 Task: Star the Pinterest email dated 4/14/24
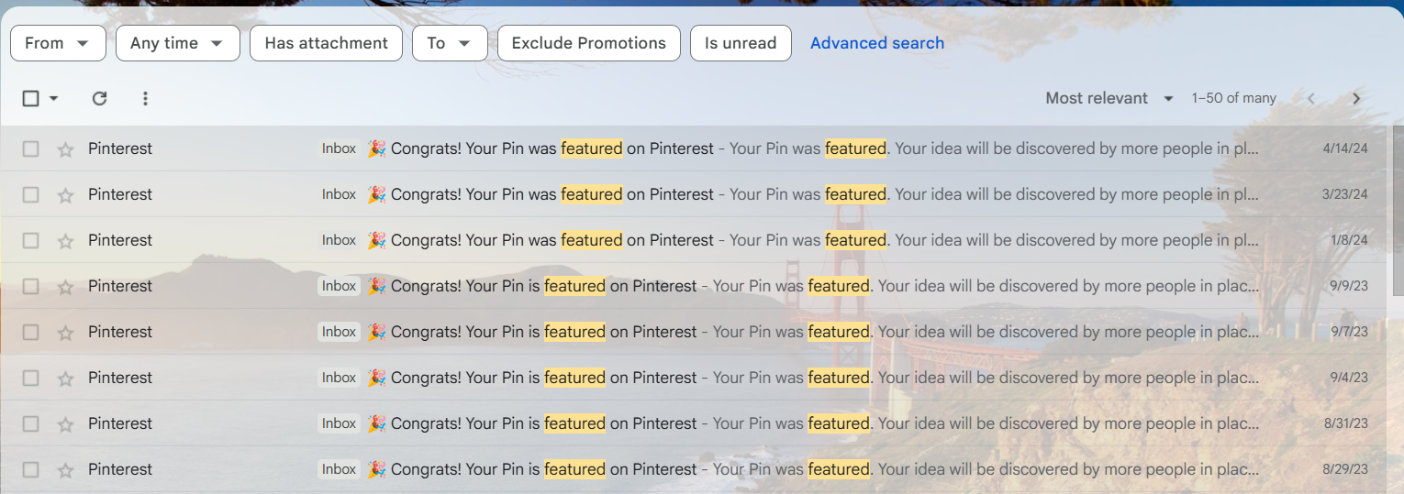[65, 149]
